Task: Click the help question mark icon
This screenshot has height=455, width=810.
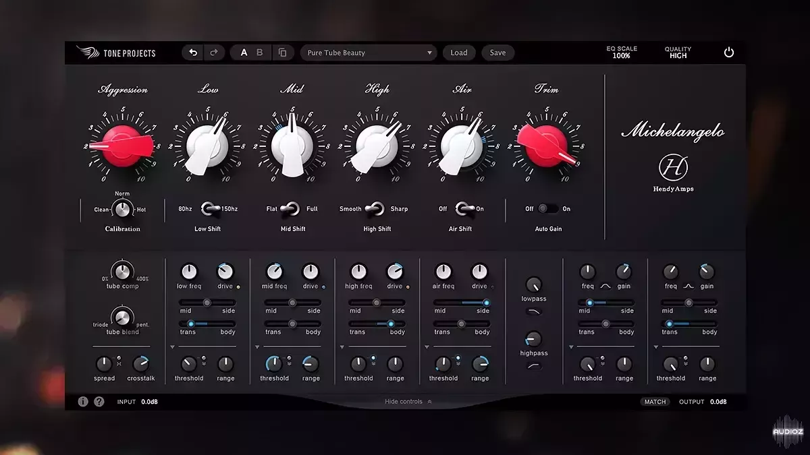Action: 99,402
